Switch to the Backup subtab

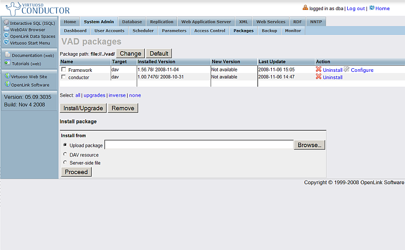tap(269, 31)
